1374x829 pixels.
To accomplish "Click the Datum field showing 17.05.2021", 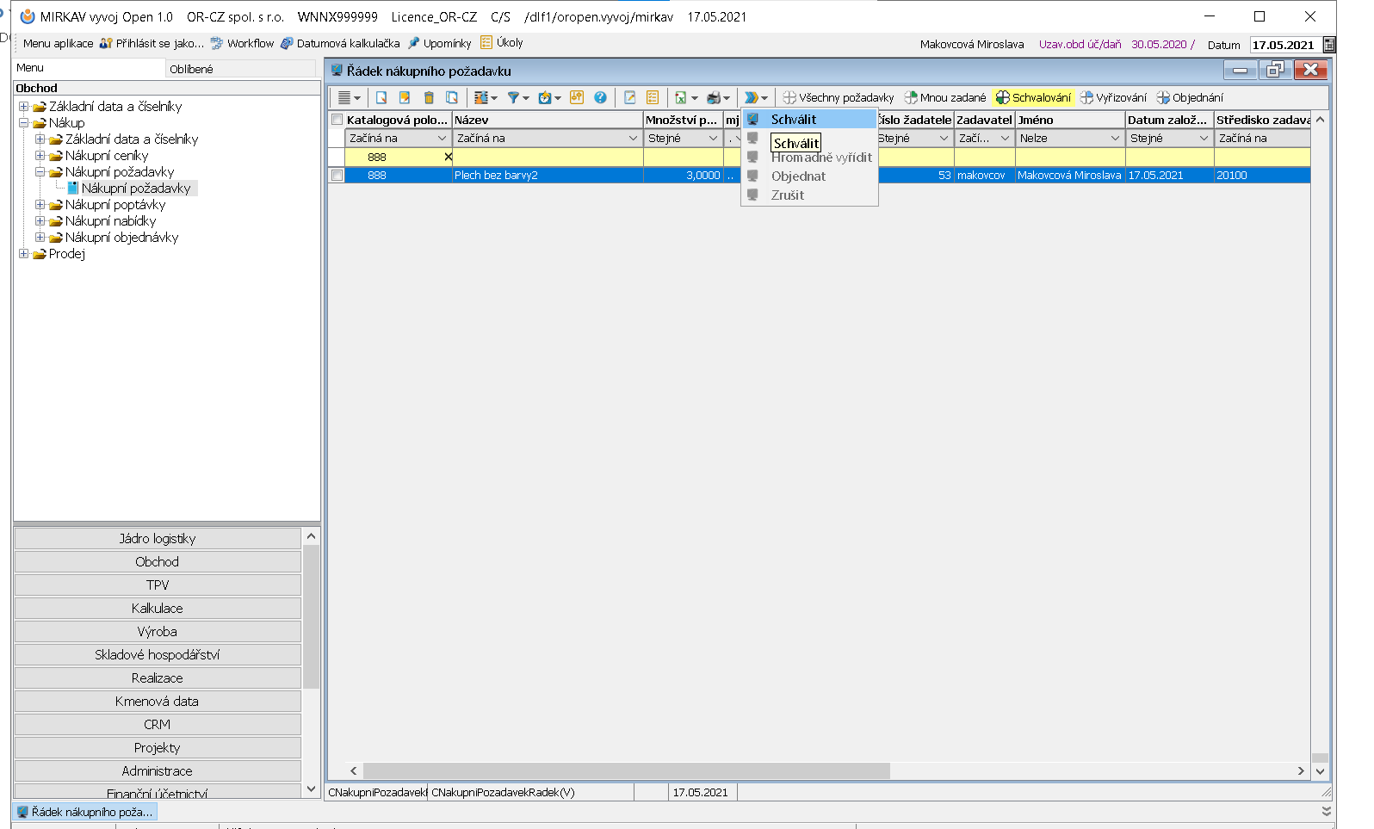I will (1283, 45).
